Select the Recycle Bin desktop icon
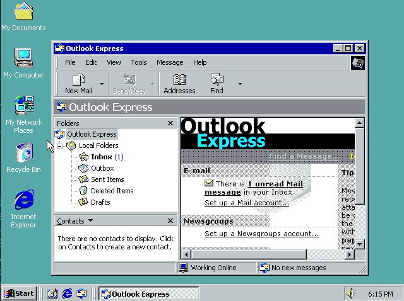This screenshot has width=404, height=301. pyautogui.click(x=24, y=158)
